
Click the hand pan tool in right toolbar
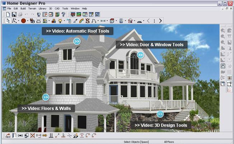(223, 66)
